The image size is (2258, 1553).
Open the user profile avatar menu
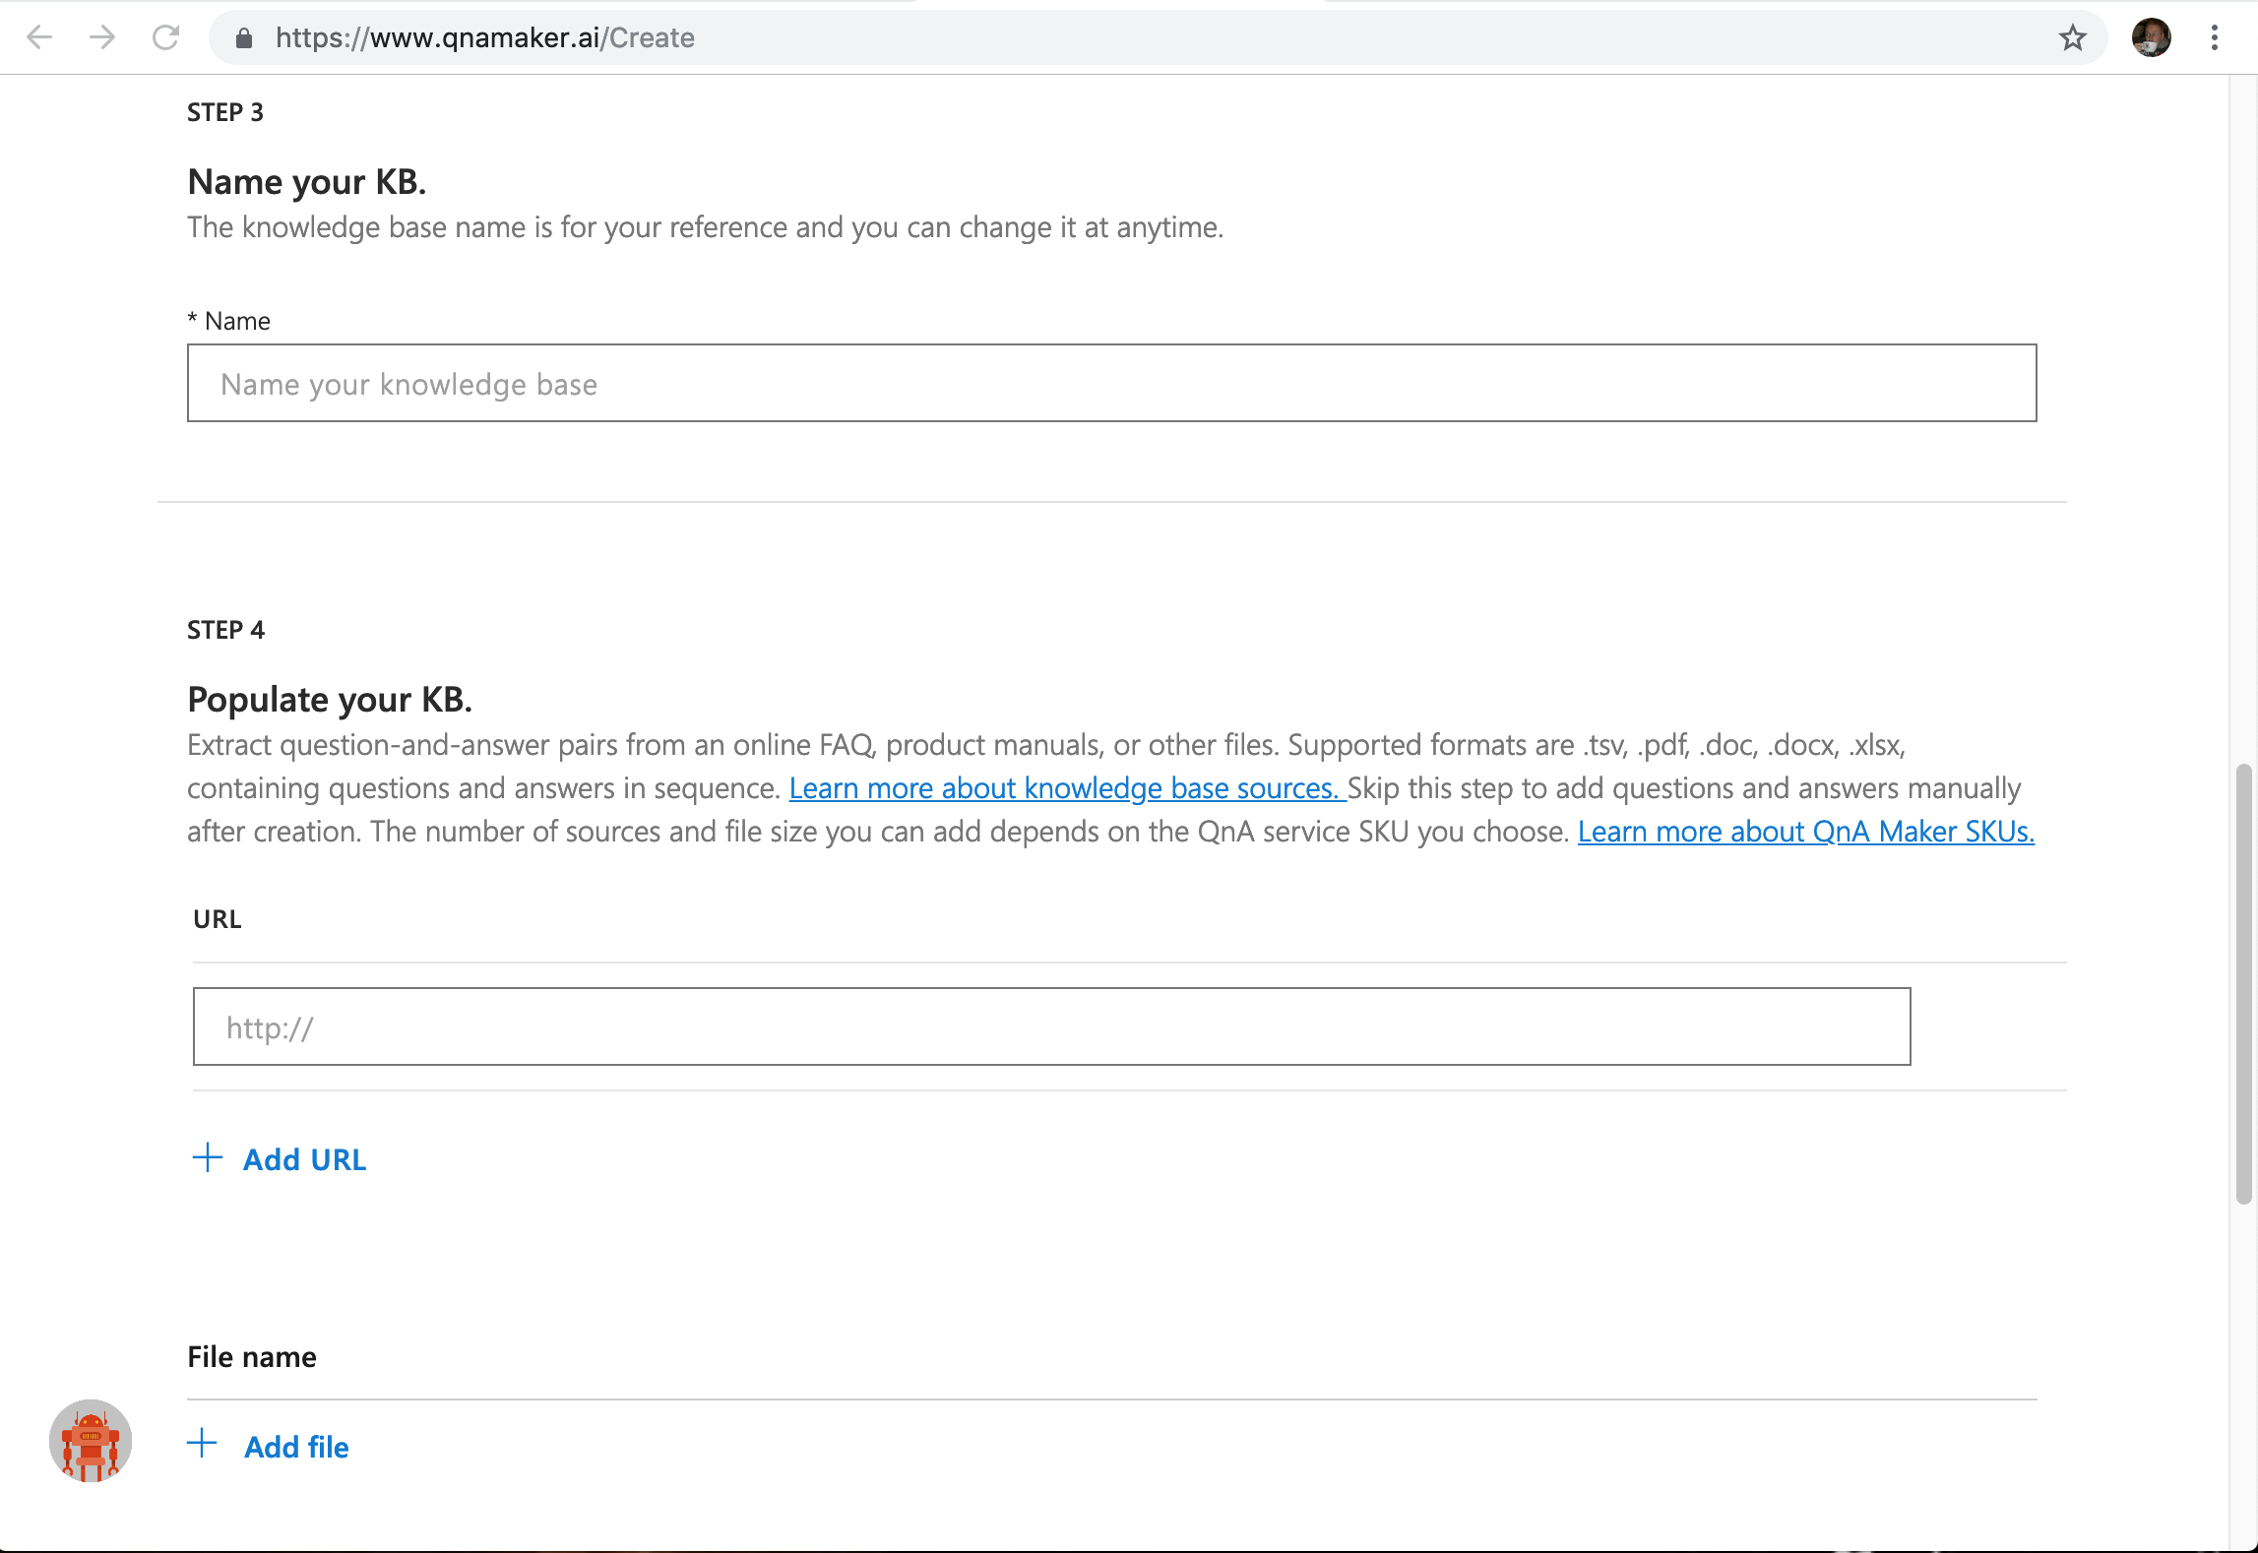click(2150, 37)
